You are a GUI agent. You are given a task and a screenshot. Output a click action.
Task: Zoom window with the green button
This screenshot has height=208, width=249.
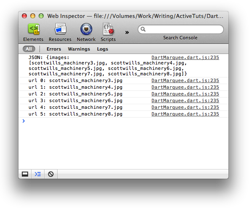click(41, 16)
